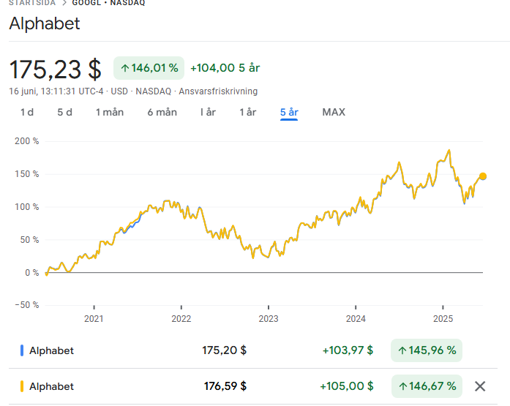Switch to the 6 mån range tab

(162, 112)
